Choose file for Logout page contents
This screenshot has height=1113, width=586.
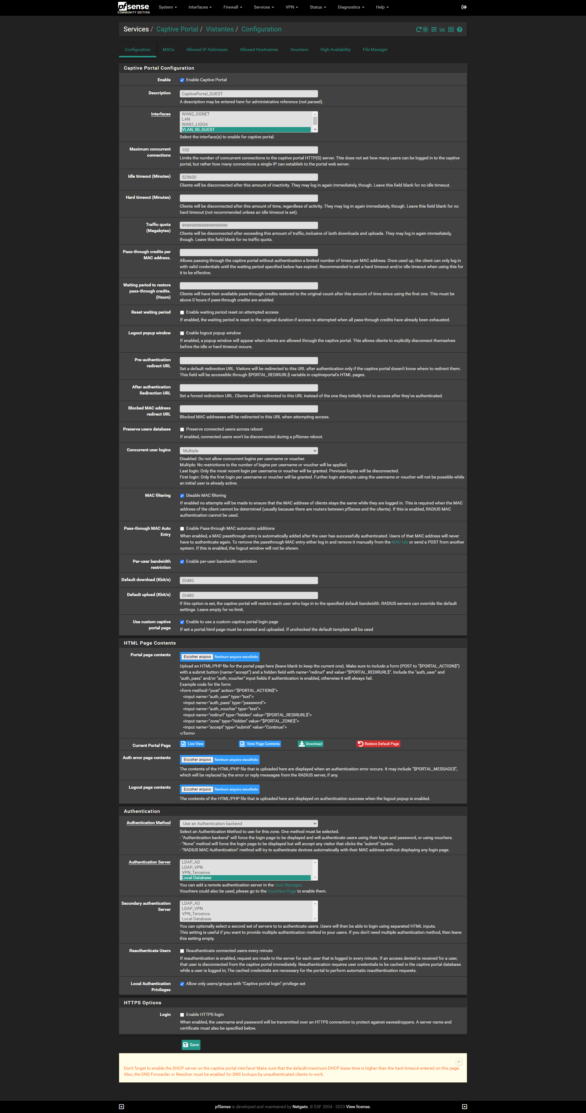(x=197, y=789)
